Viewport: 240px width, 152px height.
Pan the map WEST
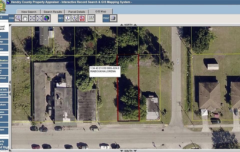tap(10, 88)
